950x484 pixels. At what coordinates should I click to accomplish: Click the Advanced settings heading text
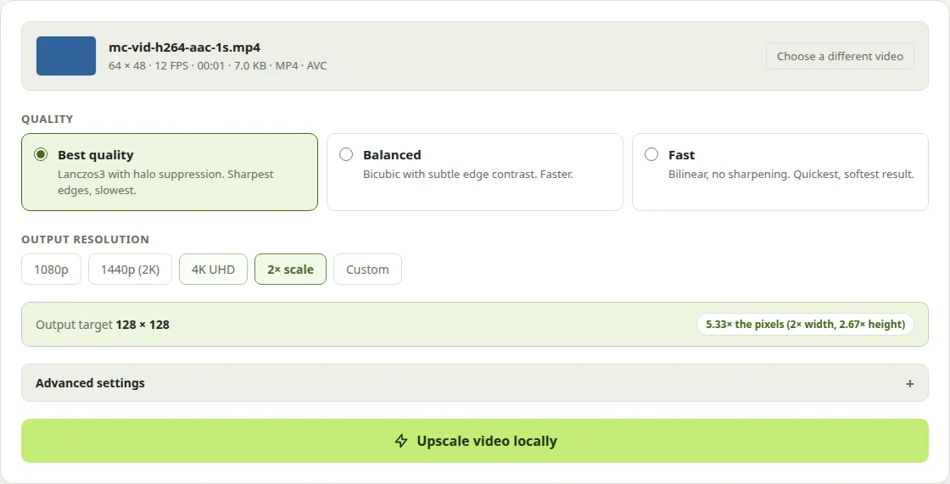click(90, 383)
